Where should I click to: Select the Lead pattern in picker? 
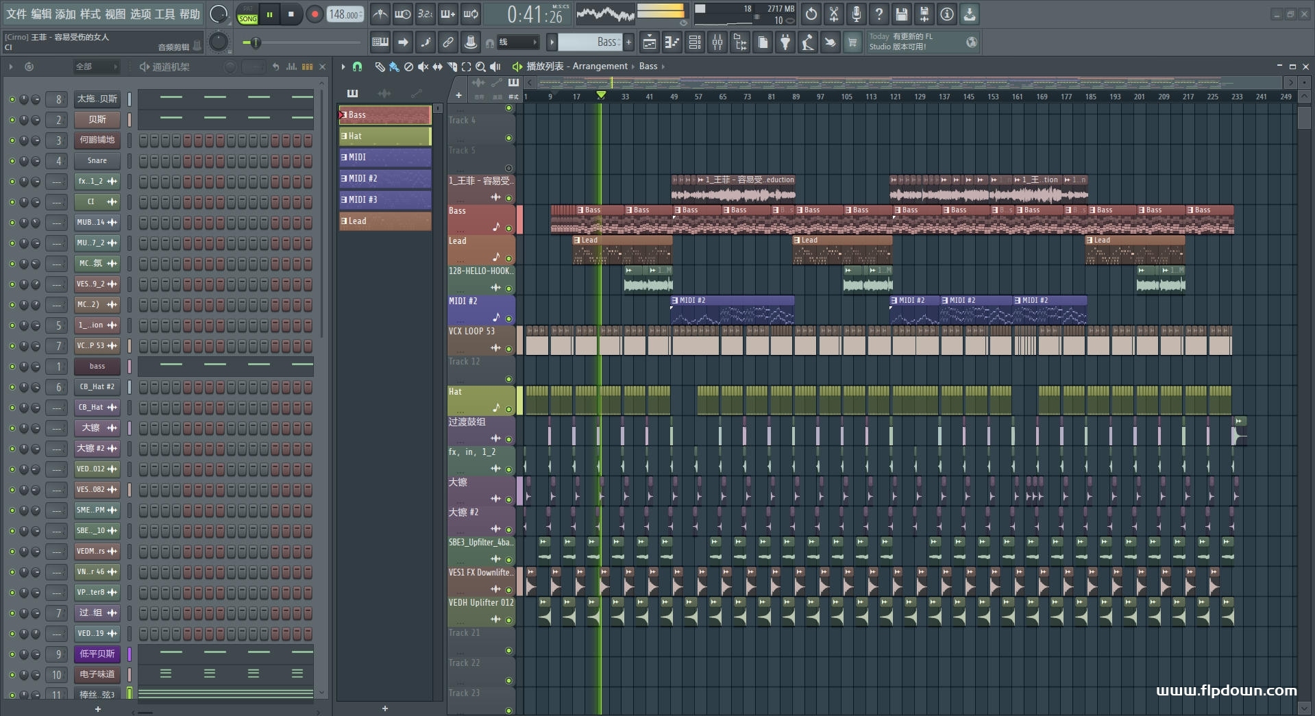tap(385, 221)
